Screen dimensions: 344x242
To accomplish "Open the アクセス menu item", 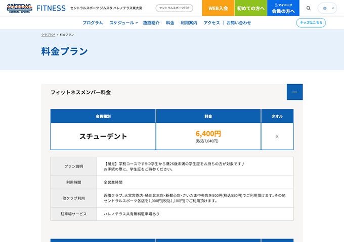I will click(211, 23).
